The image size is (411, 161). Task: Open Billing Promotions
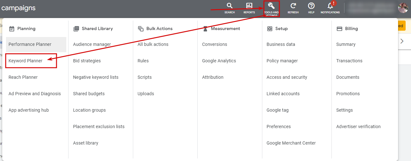pyautogui.click(x=348, y=94)
